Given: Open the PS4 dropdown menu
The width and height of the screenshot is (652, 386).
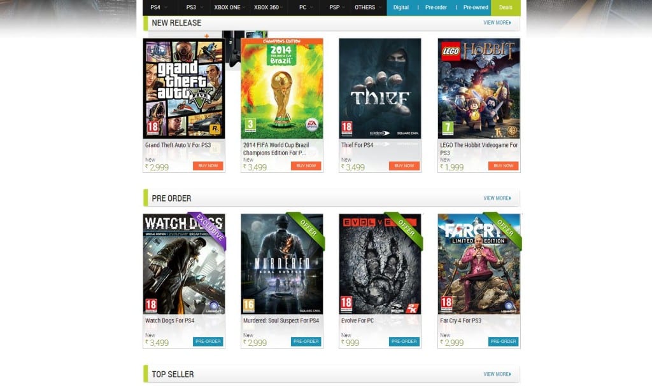Looking at the screenshot, I should pos(159,8).
